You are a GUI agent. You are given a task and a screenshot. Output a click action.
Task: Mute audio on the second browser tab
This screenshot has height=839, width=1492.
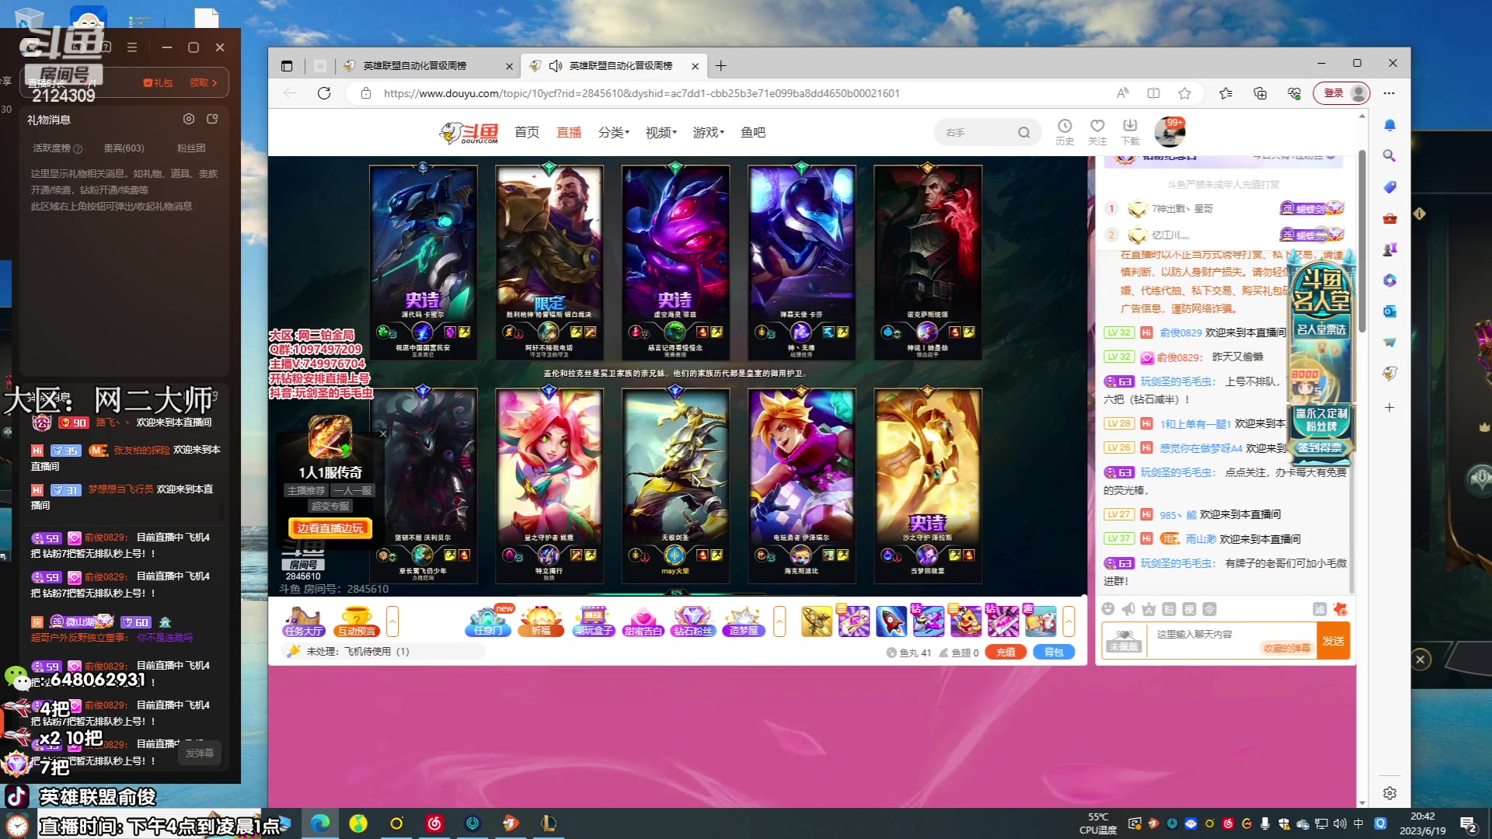tap(556, 66)
